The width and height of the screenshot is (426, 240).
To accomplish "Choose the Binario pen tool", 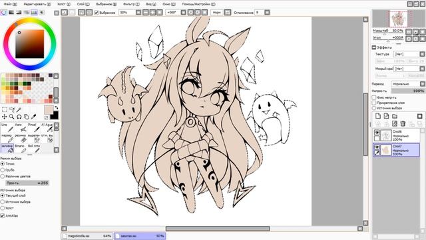I will 20,148.
